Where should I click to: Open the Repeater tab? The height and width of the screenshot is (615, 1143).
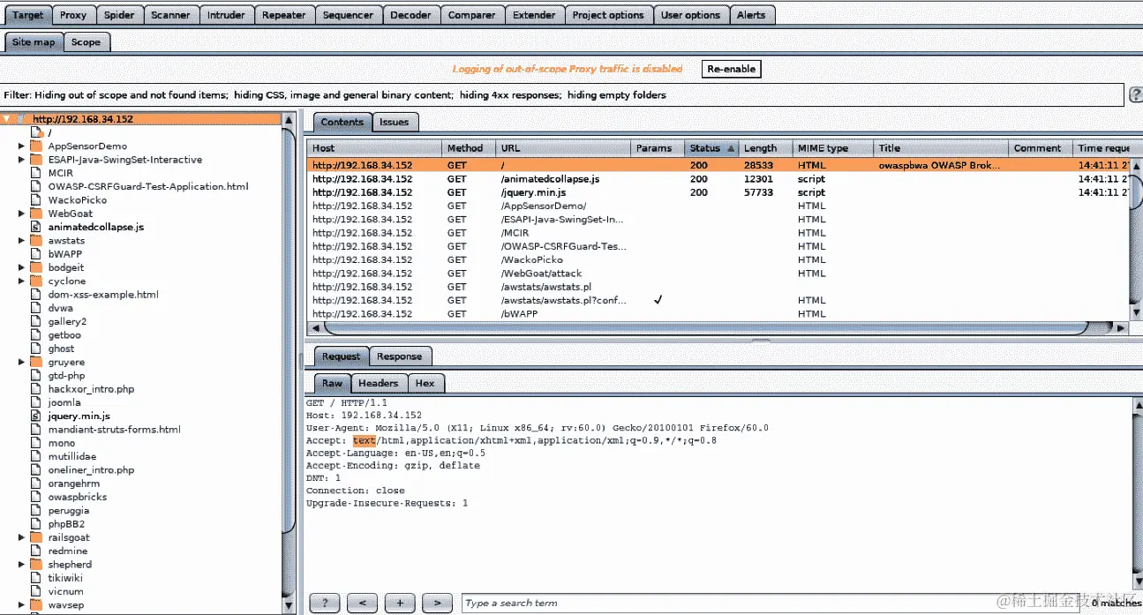pyautogui.click(x=284, y=15)
